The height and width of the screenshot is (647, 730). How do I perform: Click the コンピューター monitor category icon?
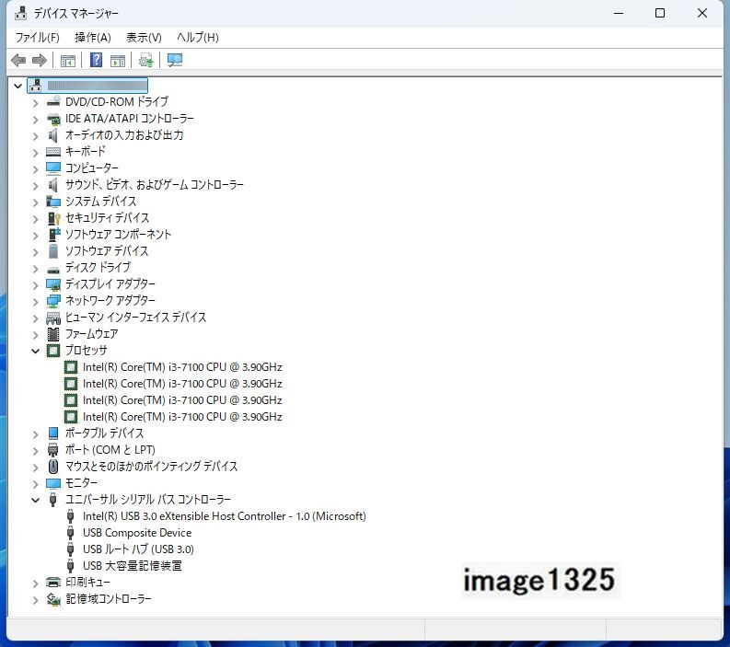[53, 168]
